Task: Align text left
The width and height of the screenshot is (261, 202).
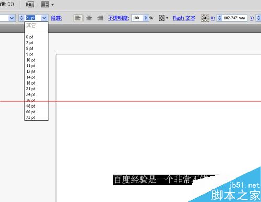Action: point(78,18)
